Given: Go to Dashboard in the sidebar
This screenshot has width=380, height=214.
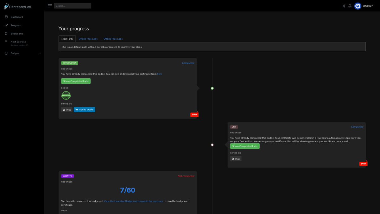Looking at the screenshot, I should [x=17, y=17].
